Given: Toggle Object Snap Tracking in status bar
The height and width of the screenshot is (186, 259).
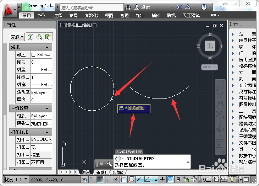Looking at the screenshot, I should tap(139, 179).
